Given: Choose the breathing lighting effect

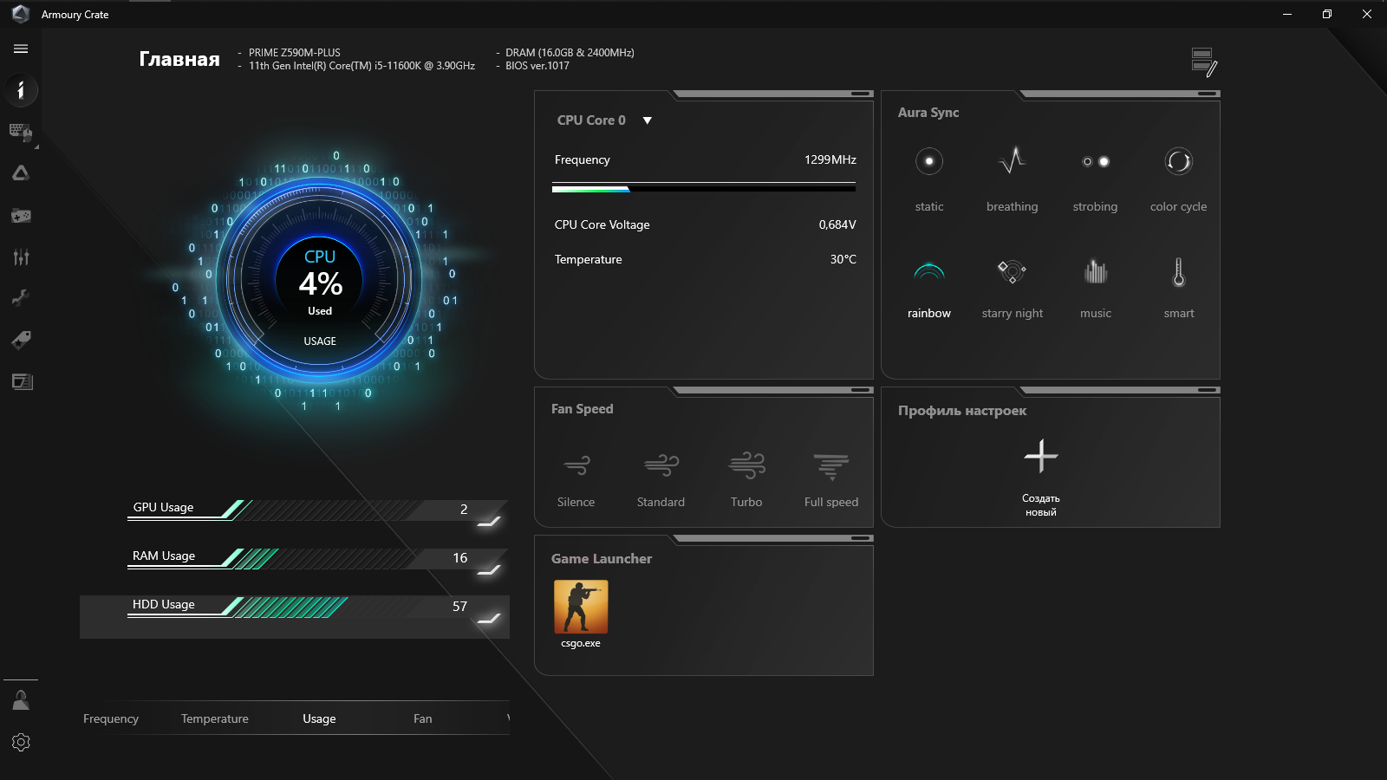Looking at the screenshot, I should click(1012, 179).
